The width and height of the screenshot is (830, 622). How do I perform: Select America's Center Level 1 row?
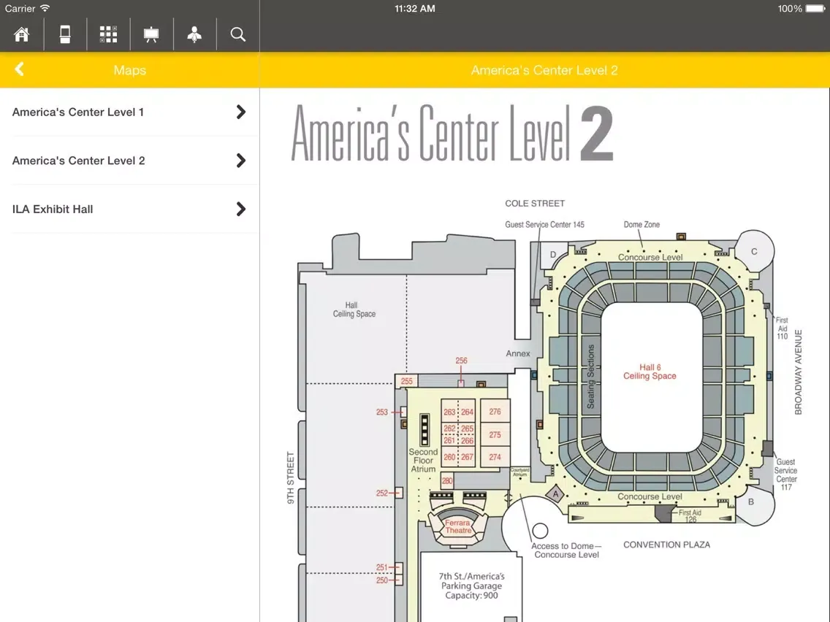tap(130, 112)
